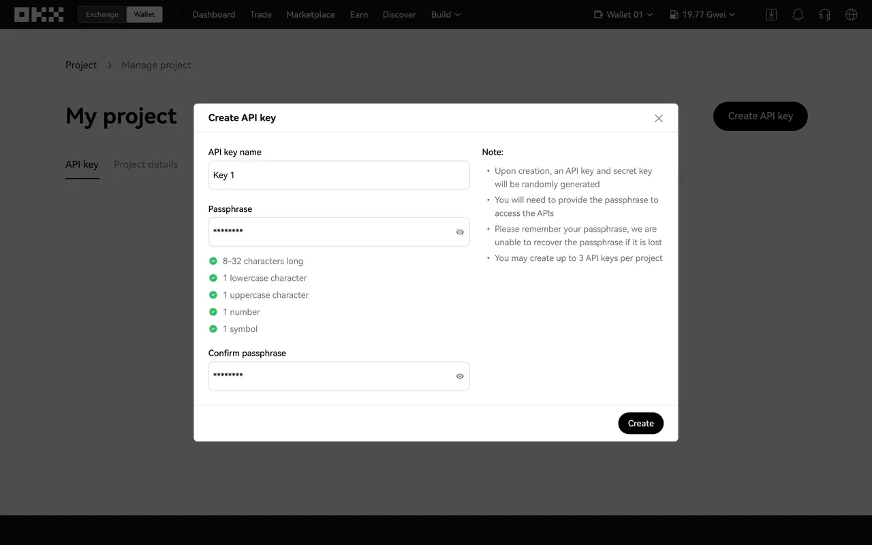The height and width of the screenshot is (545, 872).
Task: Click the API key name field
Action: pos(339,175)
